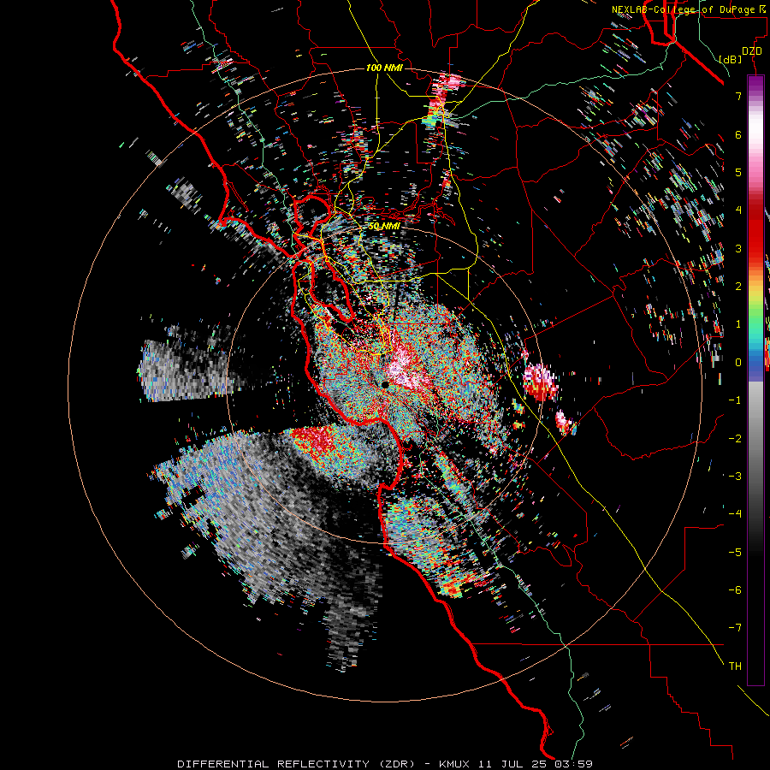Click the color scale label "-6"

tap(735, 590)
